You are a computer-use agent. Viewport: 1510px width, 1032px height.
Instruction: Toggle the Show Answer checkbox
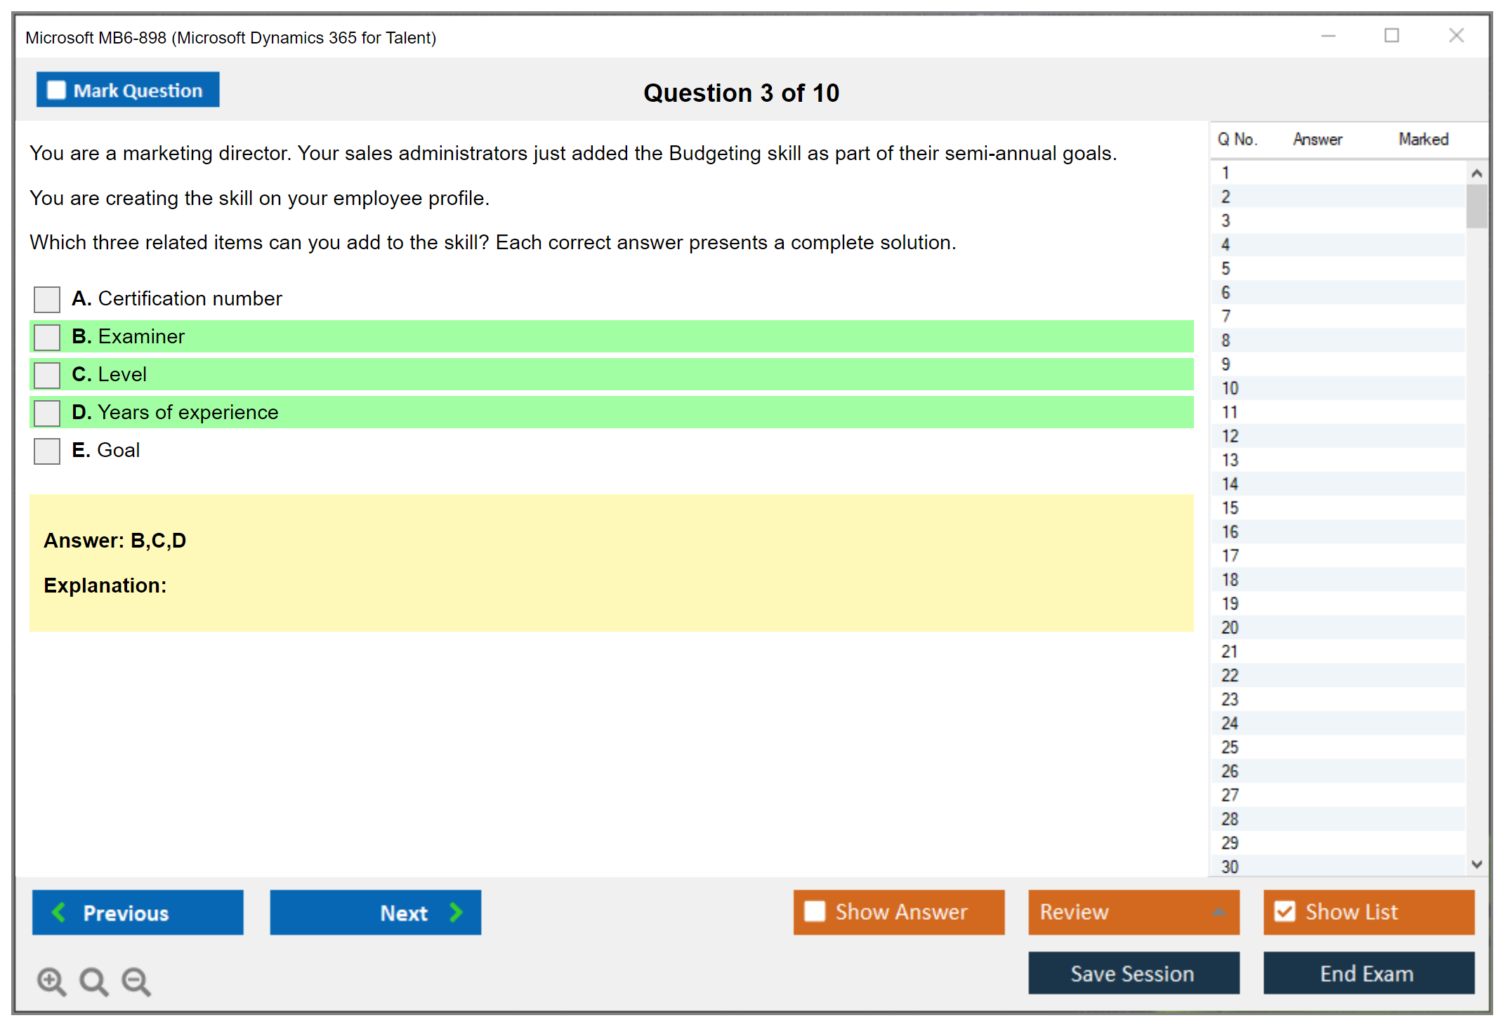pyautogui.click(x=815, y=911)
